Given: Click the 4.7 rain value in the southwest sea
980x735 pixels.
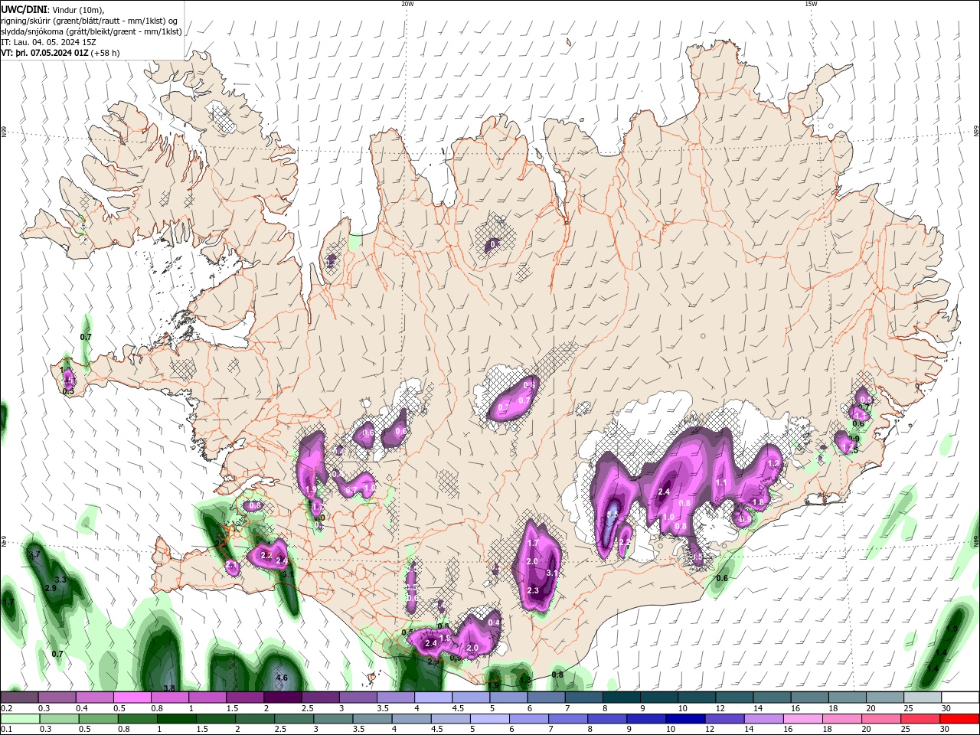Looking at the screenshot, I should pyautogui.click(x=34, y=554).
